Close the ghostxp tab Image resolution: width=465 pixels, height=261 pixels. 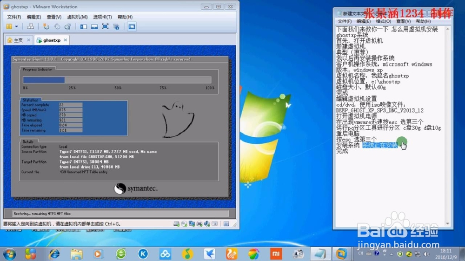pos(65,40)
